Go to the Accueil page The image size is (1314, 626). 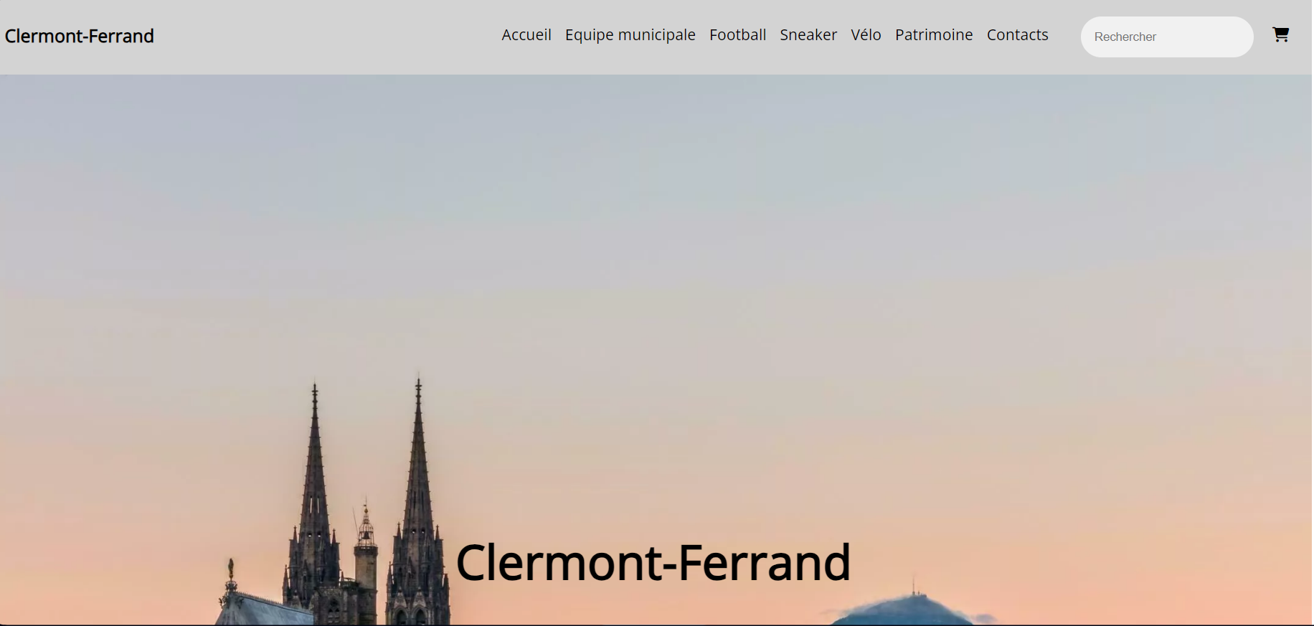(x=526, y=35)
